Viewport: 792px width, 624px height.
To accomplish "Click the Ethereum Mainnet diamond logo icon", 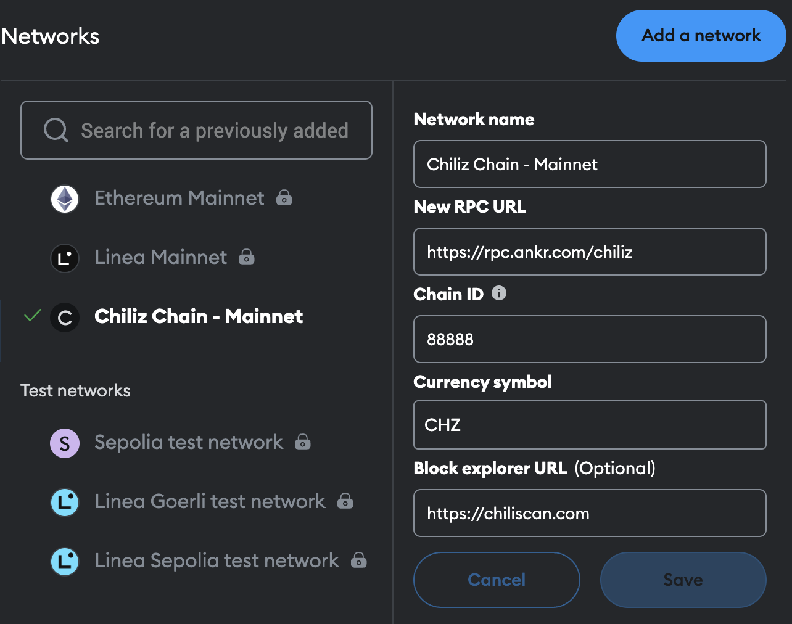I will (65, 199).
